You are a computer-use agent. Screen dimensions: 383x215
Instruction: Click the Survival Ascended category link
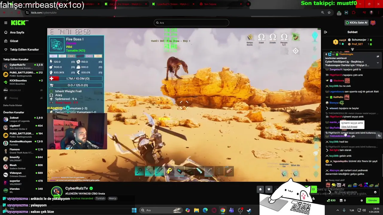(x=82, y=198)
